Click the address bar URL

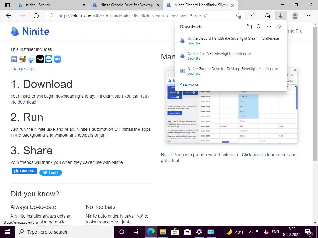[132, 16]
